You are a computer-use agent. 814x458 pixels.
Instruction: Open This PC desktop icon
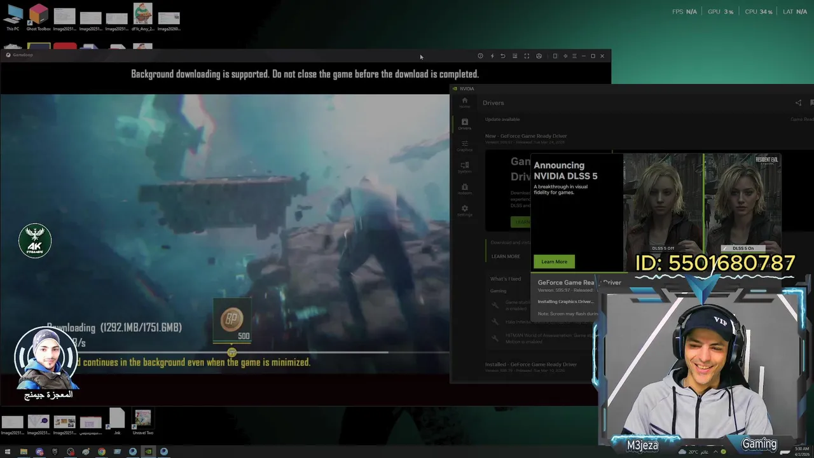(x=13, y=18)
